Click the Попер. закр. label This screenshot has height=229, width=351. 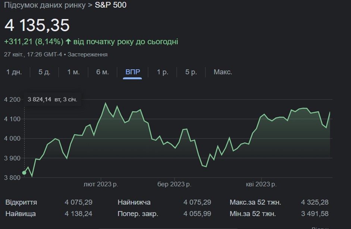tap(138, 214)
